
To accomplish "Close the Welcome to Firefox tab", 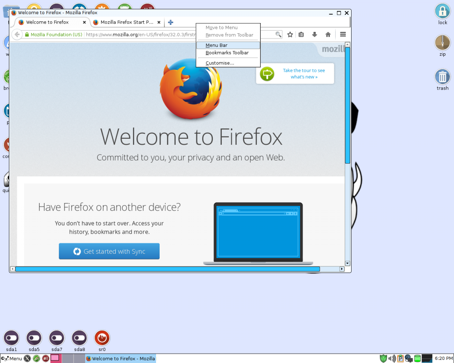I will coord(84,22).
